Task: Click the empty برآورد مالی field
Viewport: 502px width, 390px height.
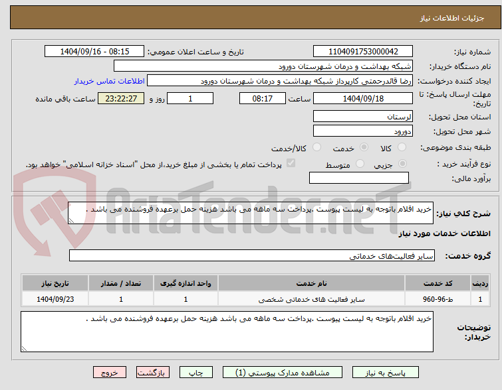Action: click(359, 178)
